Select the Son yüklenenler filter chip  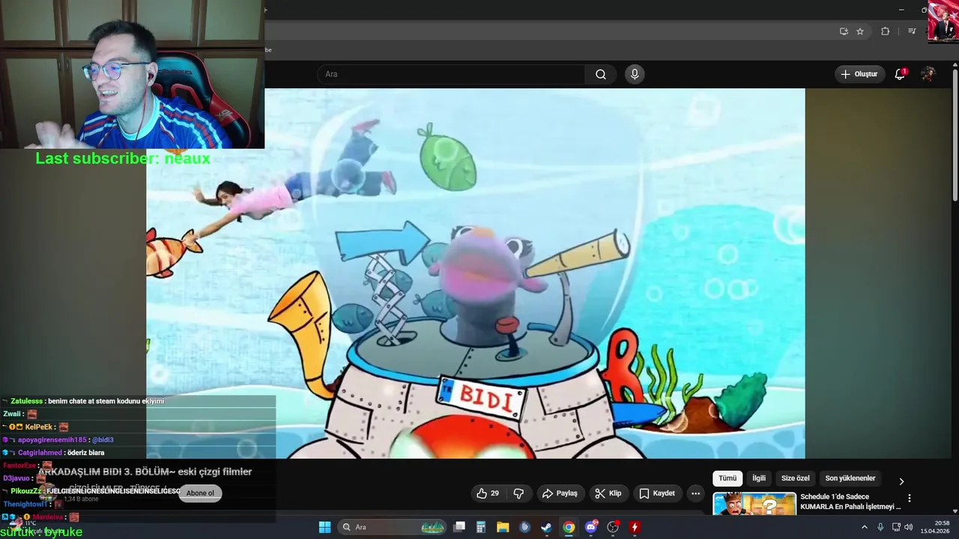coord(850,478)
